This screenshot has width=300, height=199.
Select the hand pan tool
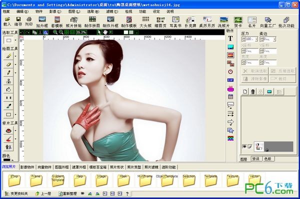click(105, 32)
